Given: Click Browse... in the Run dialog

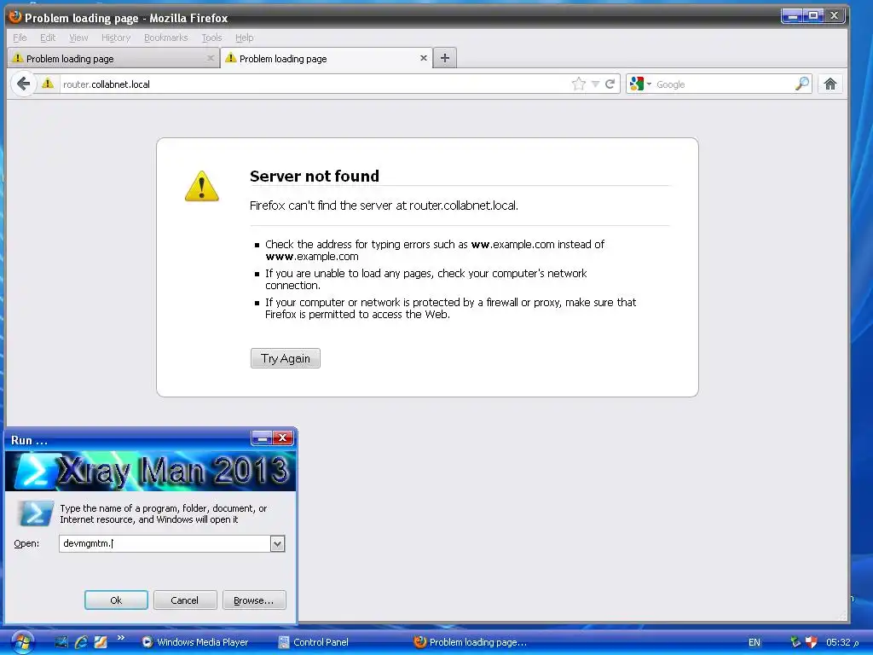Looking at the screenshot, I should point(254,600).
